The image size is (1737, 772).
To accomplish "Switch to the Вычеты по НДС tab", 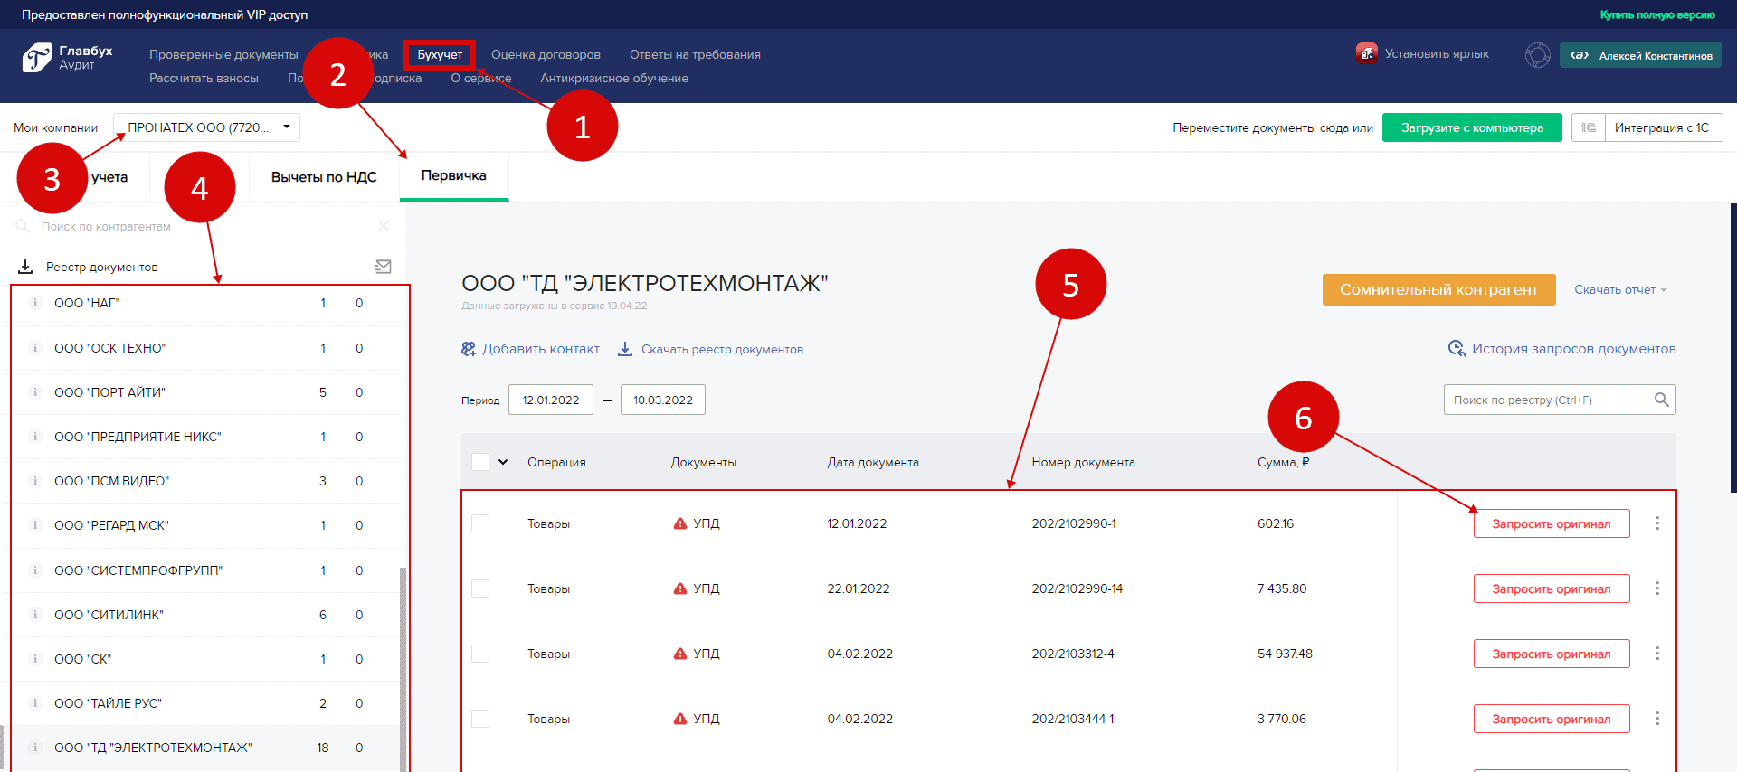I will tap(324, 177).
